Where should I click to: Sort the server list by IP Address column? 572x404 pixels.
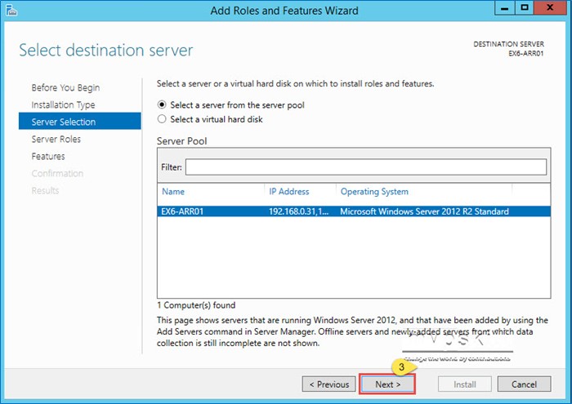[x=288, y=191]
